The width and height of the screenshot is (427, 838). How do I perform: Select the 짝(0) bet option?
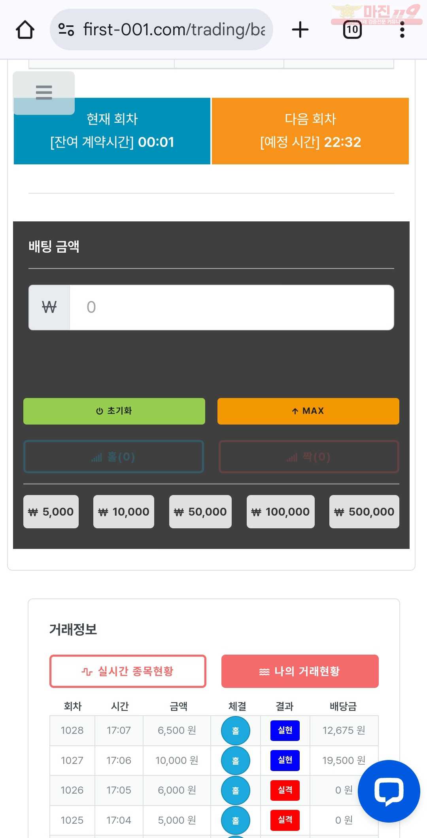pyautogui.click(x=309, y=457)
